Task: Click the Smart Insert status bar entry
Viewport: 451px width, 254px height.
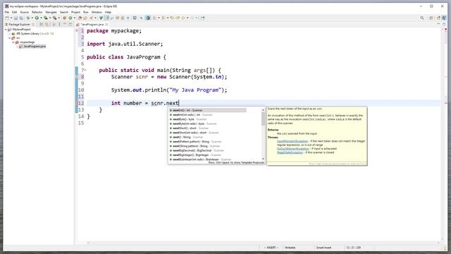Action: pos(323,248)
